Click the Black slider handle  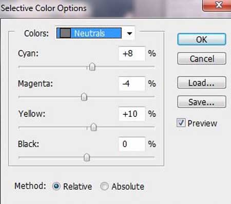(87, 157)
